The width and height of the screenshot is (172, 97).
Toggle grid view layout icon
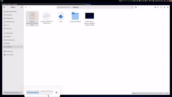coord(155,7)
